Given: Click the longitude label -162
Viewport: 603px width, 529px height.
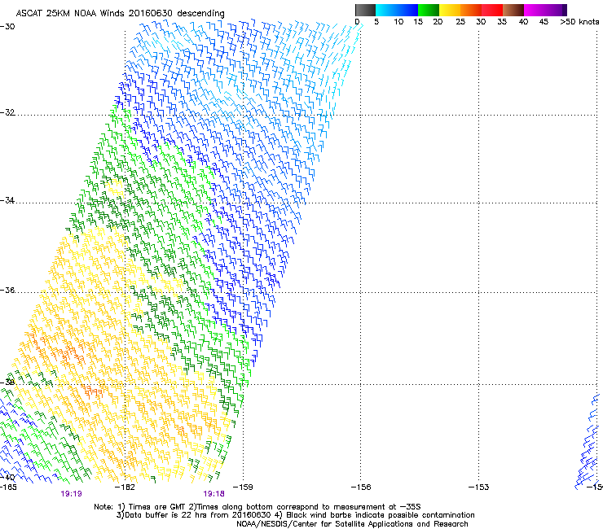Looking at the screenshot, I should pyautogui.click(x=125, y=487).
